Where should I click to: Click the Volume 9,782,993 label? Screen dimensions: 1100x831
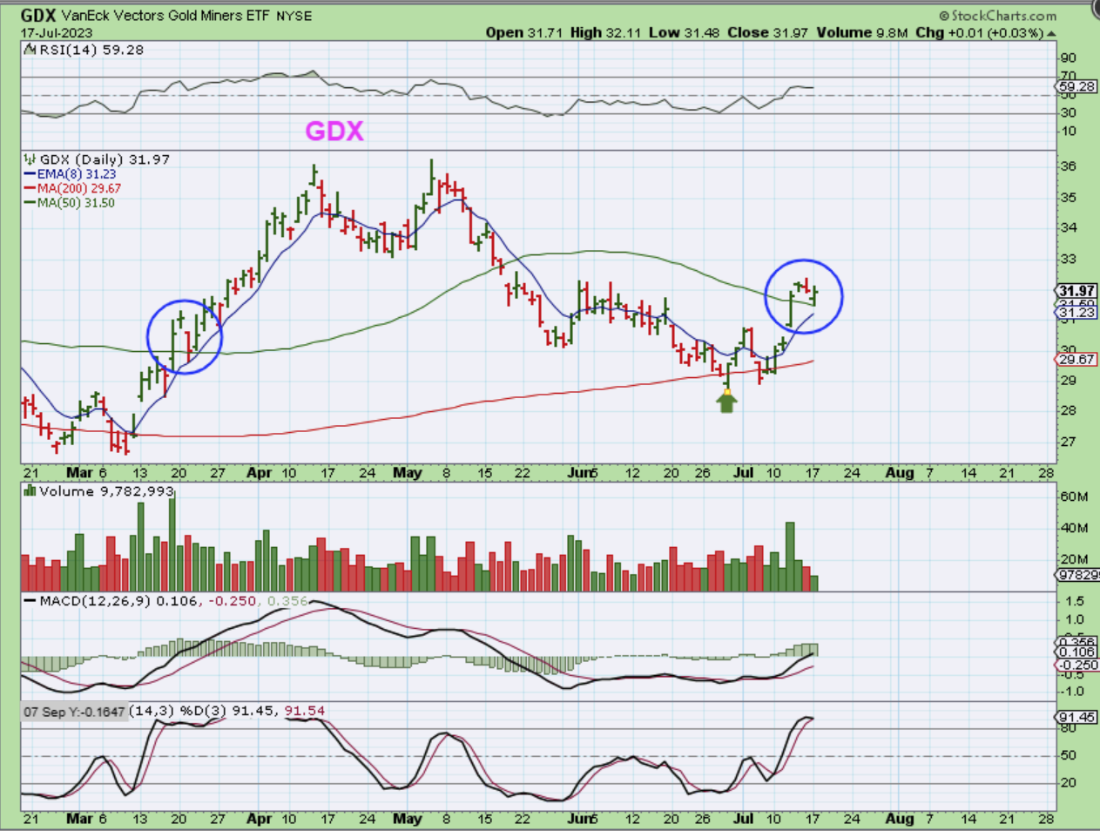(106, 491)
